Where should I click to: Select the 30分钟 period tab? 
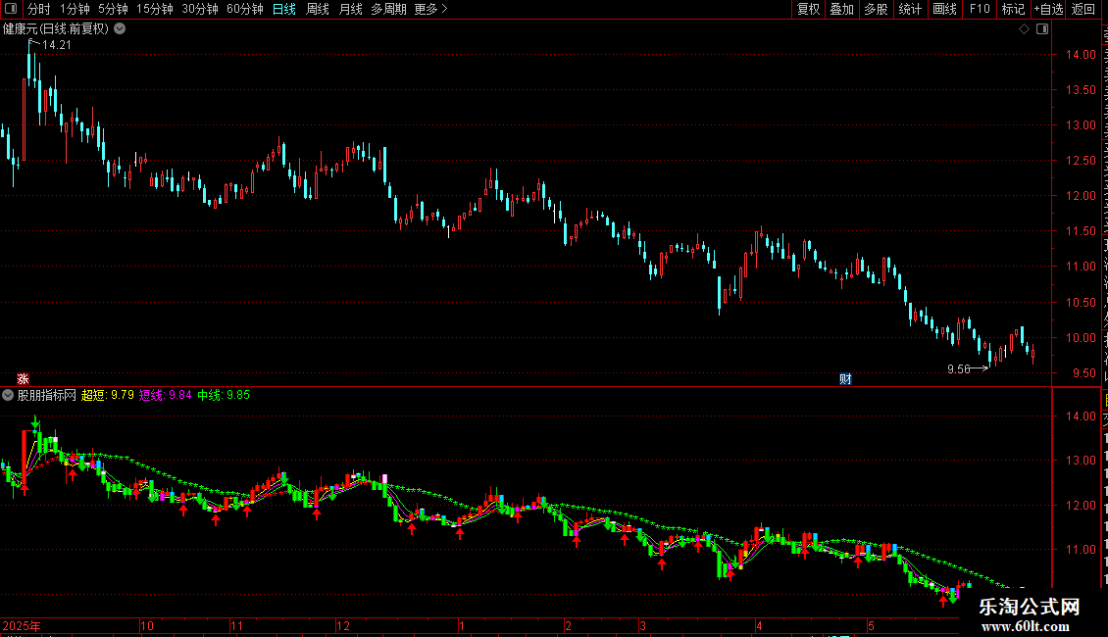(200, 9)
